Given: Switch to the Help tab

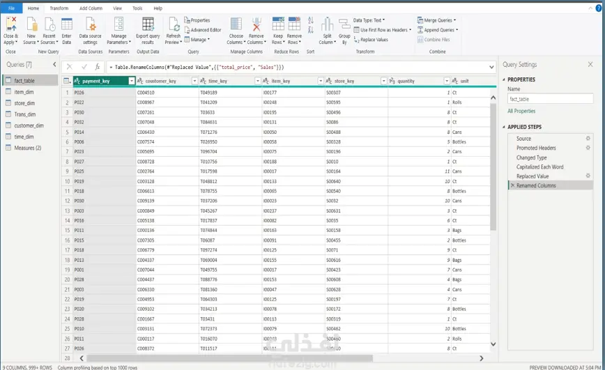Looking at the screenshot, I should pyautogui.click(x=158, y=8).
